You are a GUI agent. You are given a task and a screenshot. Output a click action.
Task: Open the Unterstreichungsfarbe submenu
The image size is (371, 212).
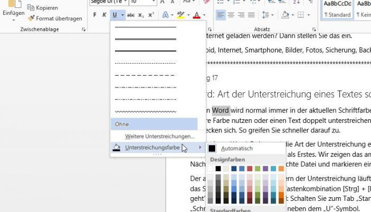[x=158, y=147]
